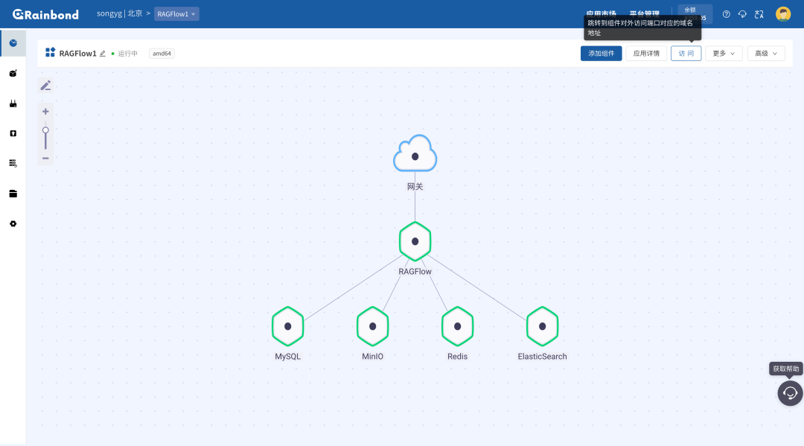This screenshot has height=446, width=804.
Task: Open the overview pie-chart icon in sidebar
Action: point(13,43)
